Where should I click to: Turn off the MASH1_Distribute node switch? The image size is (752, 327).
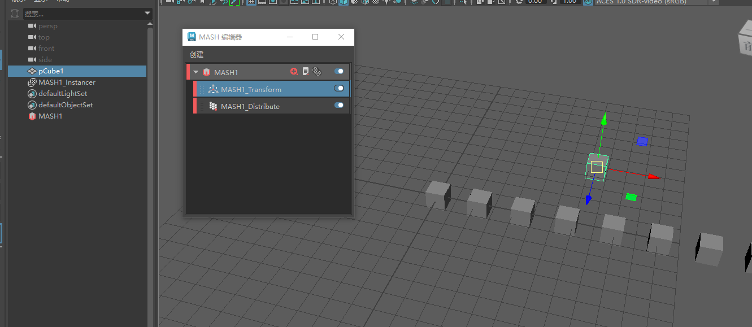click(339, 106)
